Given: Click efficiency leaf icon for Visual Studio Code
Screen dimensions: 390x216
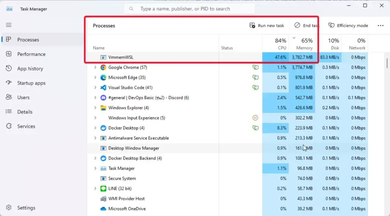Looking at the screenshot, I should [256, 87].
